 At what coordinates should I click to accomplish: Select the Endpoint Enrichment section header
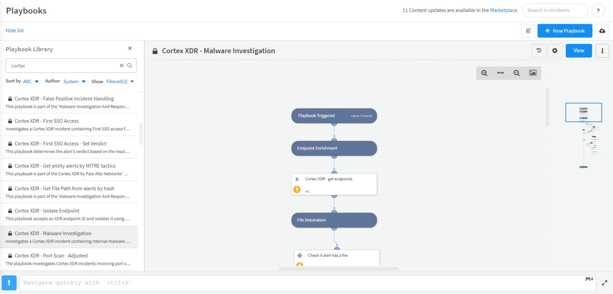point(334,148)
